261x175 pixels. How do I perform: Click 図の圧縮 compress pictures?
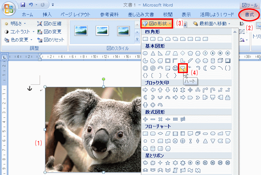(49, 24)
